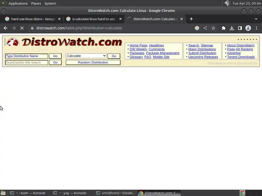Share this page via share icon

205,28
